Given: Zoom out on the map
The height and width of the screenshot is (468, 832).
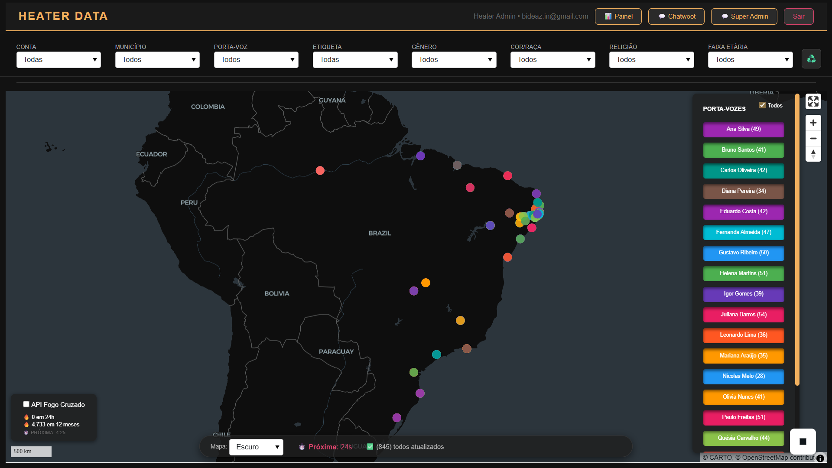Looking at the screenshot, I should tap(813, 138).
